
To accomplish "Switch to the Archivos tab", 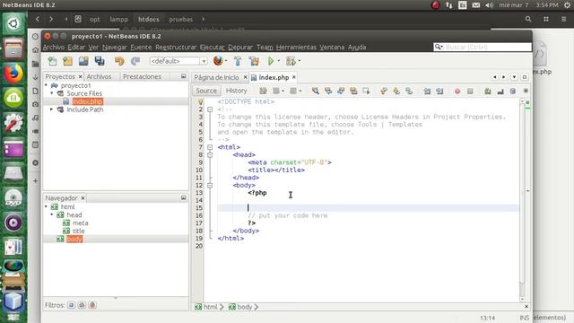I will 99,76.
